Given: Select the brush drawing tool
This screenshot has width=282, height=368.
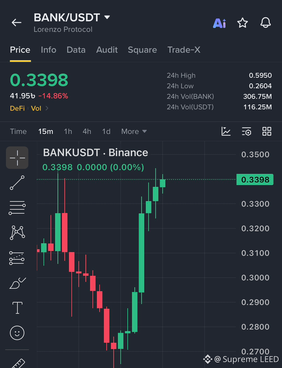Looking at the screenshot, I should (x=18, y=283).
